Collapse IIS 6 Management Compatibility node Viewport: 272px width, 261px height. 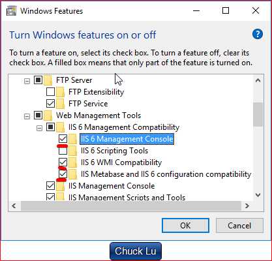click(39, 129)
